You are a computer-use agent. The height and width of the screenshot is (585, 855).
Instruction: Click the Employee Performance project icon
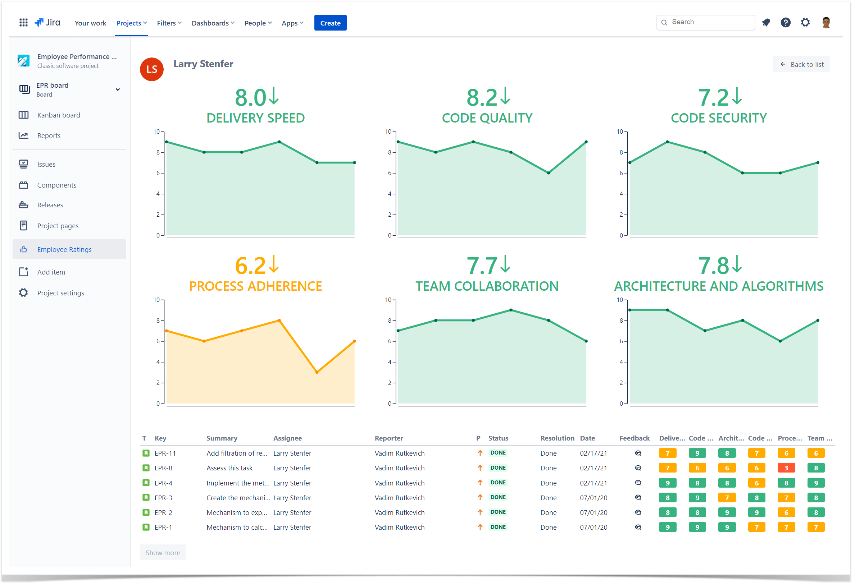tap(23, 61)
